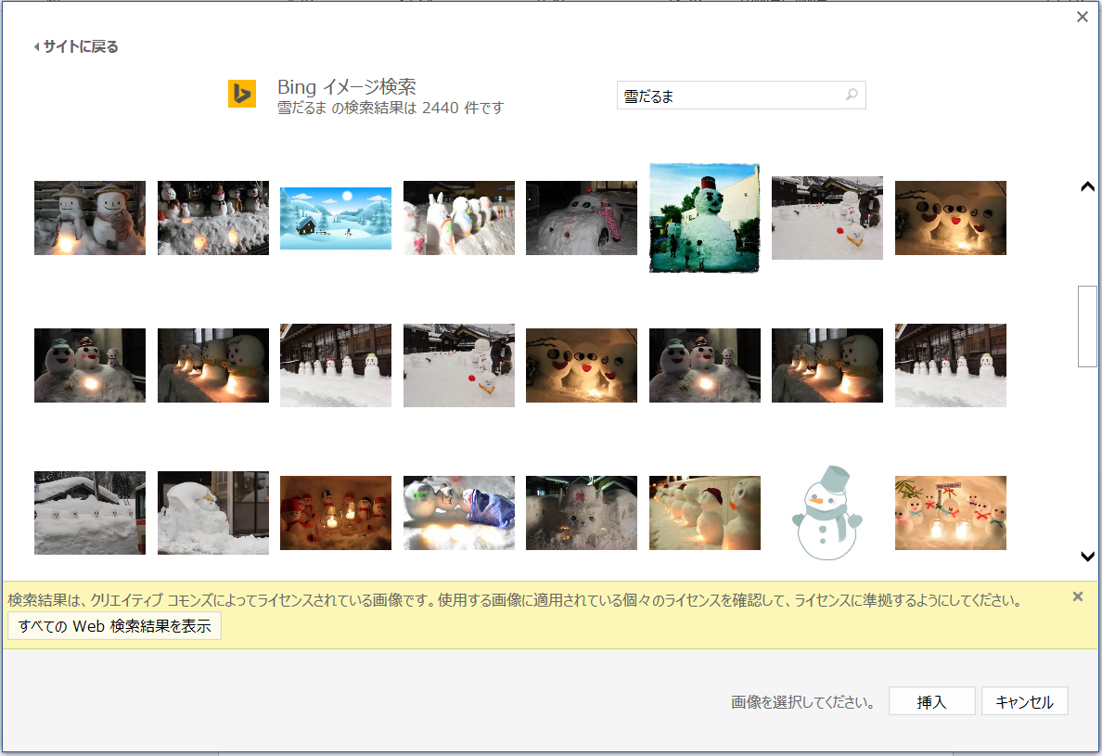This screenshot has height=756, width=1102.
Task: Click the キャンセル button
Action: point(1025,702)
